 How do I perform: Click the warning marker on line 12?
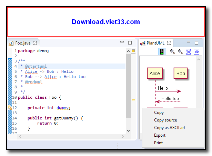tap(10, 108)
